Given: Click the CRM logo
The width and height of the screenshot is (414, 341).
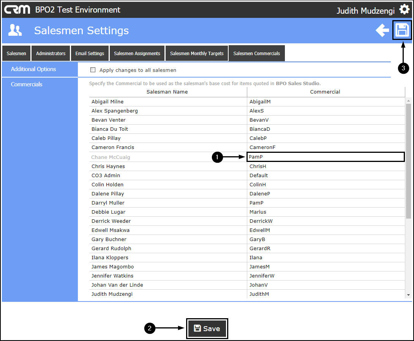Looking at the screenshot, I should click(17, 10).
